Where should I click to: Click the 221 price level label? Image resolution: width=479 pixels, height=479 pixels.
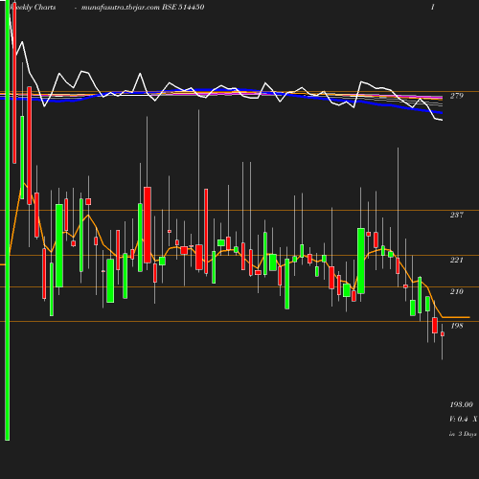pyautogui.click(x=456, y=260)
